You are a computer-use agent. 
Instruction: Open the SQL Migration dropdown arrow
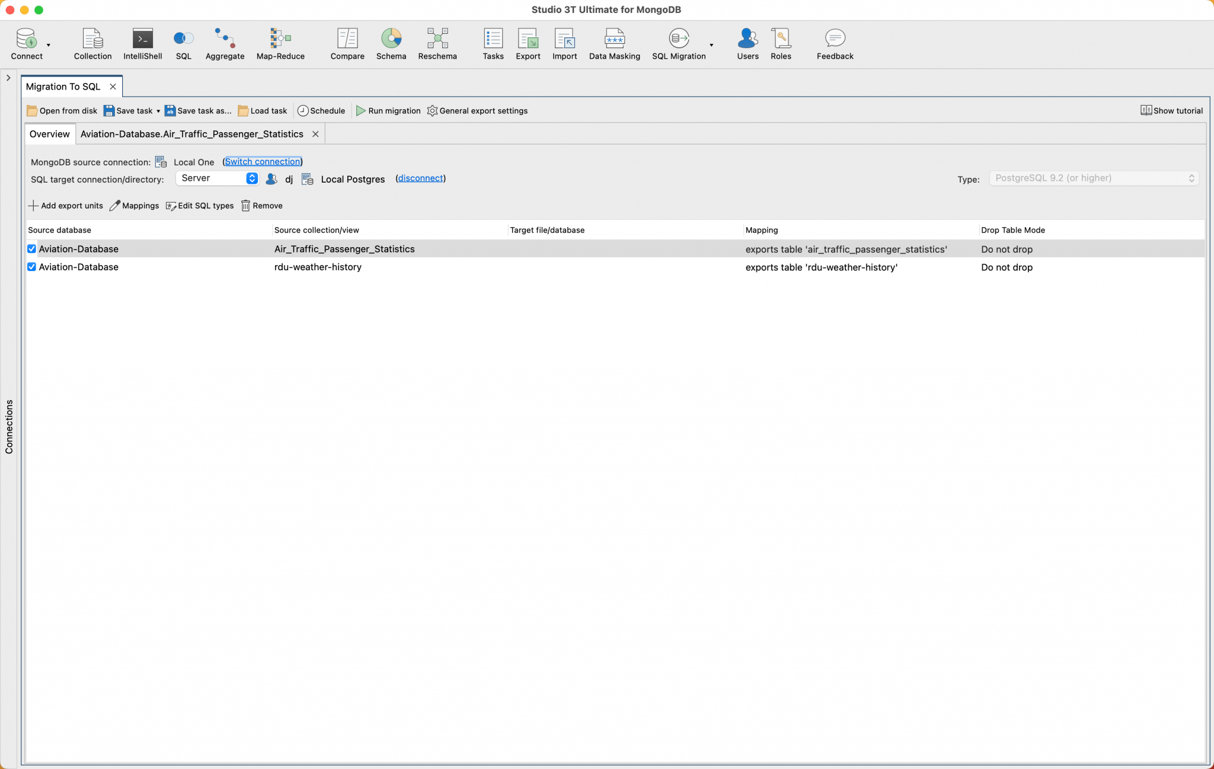pyautogui.click(x=710, y=46)
